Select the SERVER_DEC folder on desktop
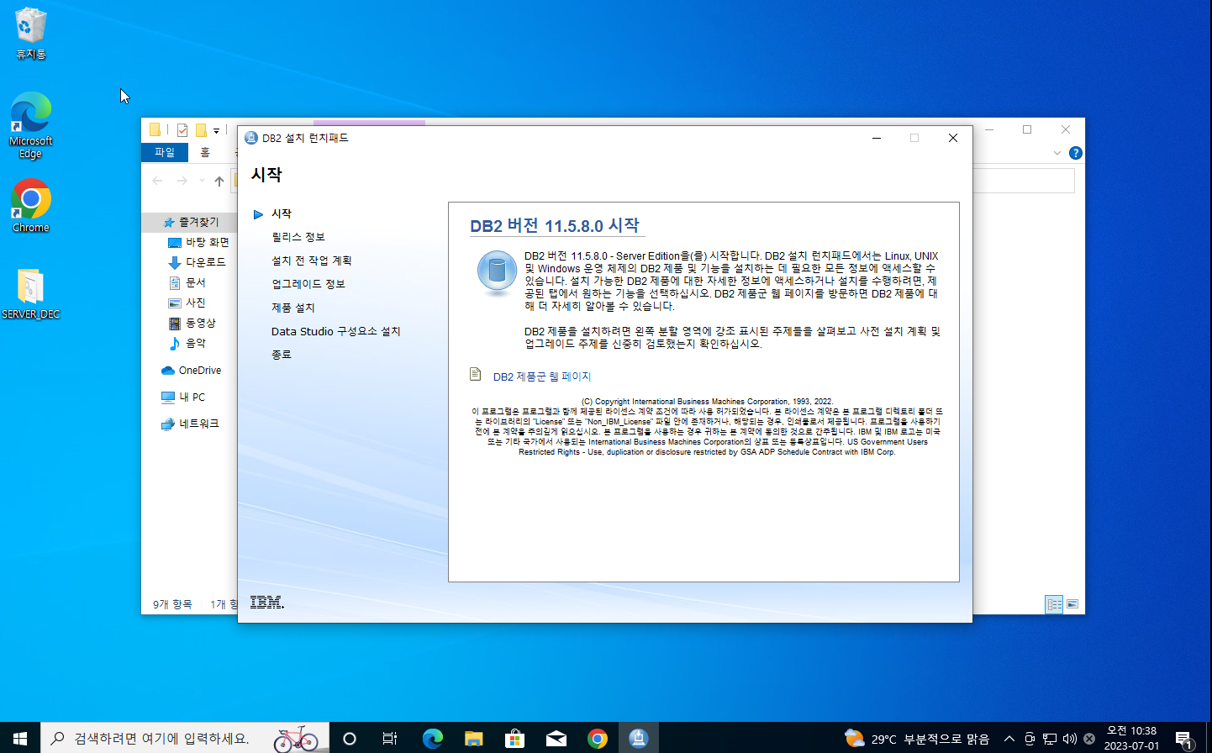The image size is (1212, 753). coord(31,294)
